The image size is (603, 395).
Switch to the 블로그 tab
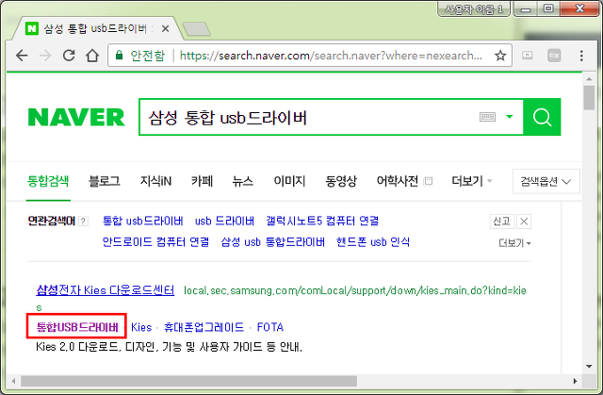click(x=105, y=181)
